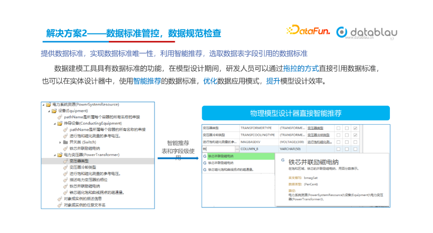Click the name input cell containing 铁
The height and width of the screenshot is (233, 433).
218,149
